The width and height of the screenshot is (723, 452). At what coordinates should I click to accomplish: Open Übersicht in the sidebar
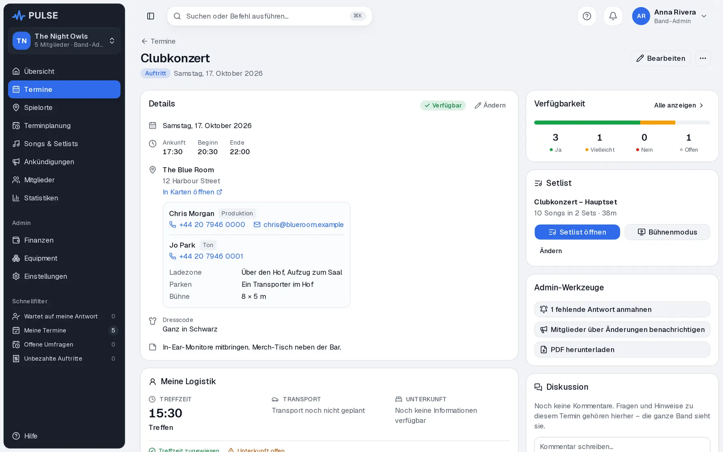(x=64, y=71)
